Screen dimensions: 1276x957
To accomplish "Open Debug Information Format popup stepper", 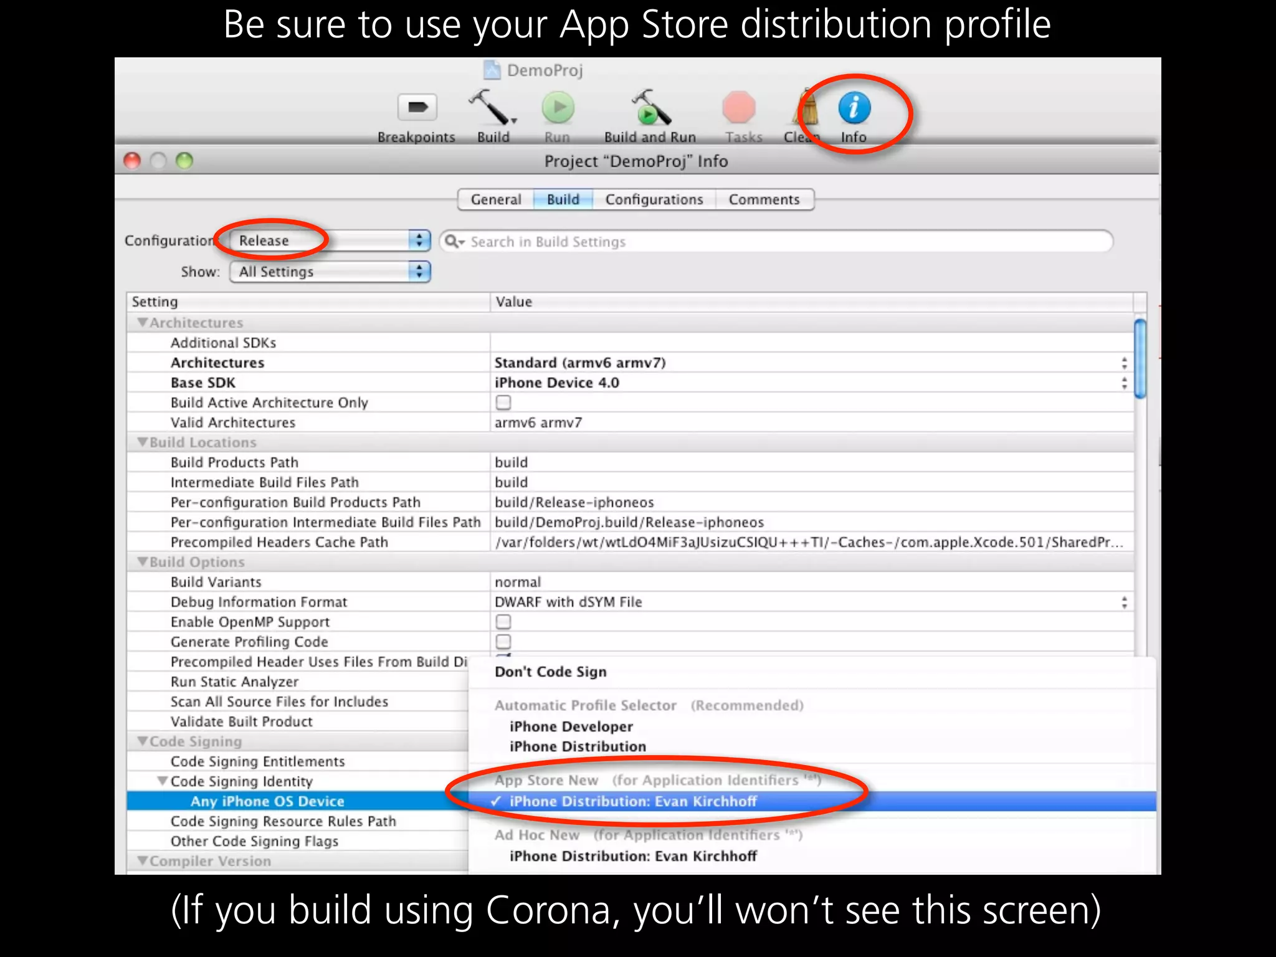I will pos(1124,602).
